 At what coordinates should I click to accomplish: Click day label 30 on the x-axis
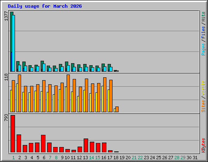click(x=189, y=158)
